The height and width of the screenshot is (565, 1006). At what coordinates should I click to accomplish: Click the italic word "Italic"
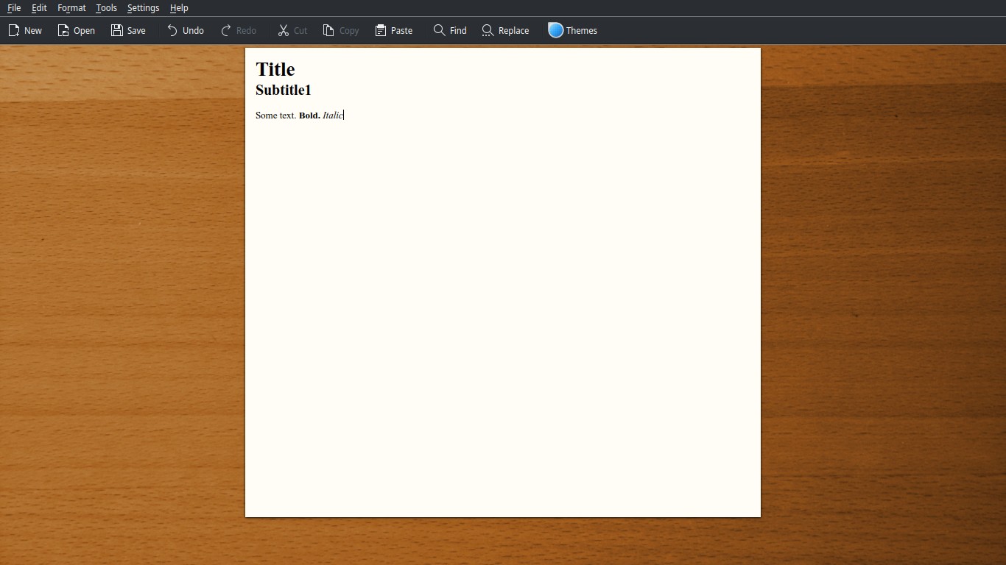(333, 116)
